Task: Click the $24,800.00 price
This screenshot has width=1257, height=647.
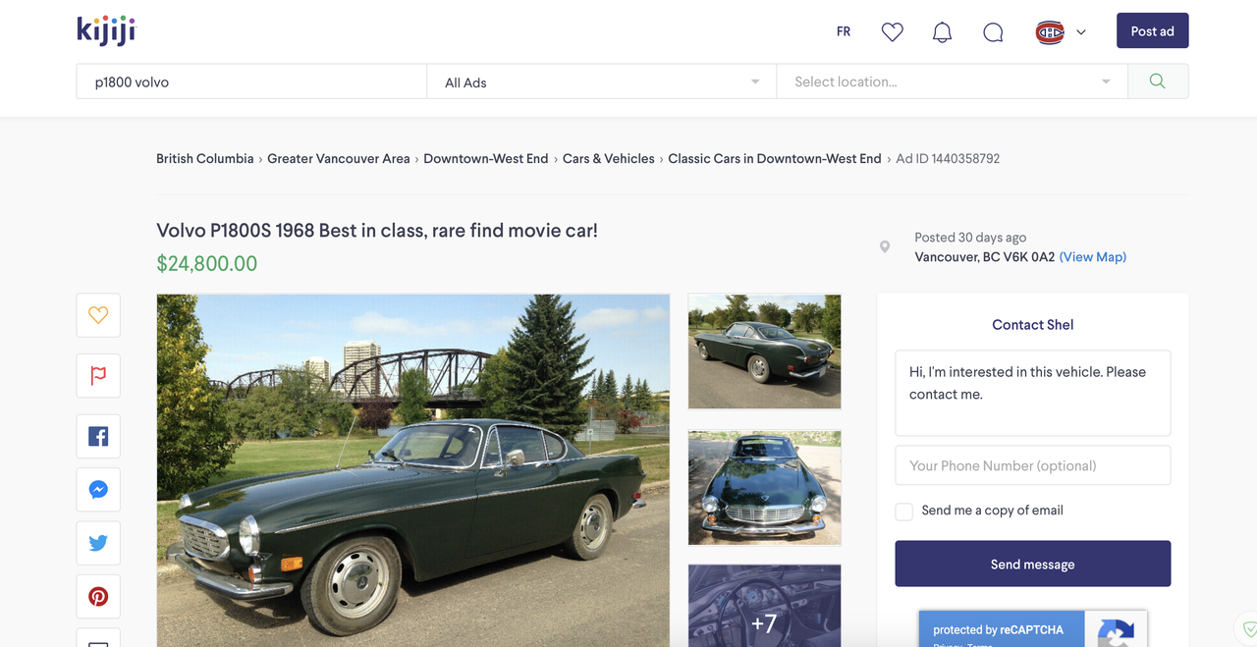Action: click(206, 263)
